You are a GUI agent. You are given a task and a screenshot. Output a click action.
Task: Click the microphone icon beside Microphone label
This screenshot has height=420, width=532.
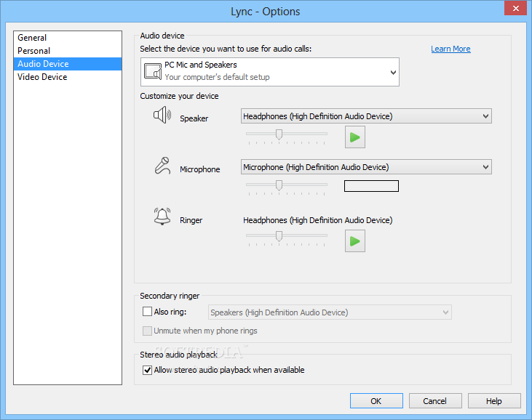coord(162,166)
